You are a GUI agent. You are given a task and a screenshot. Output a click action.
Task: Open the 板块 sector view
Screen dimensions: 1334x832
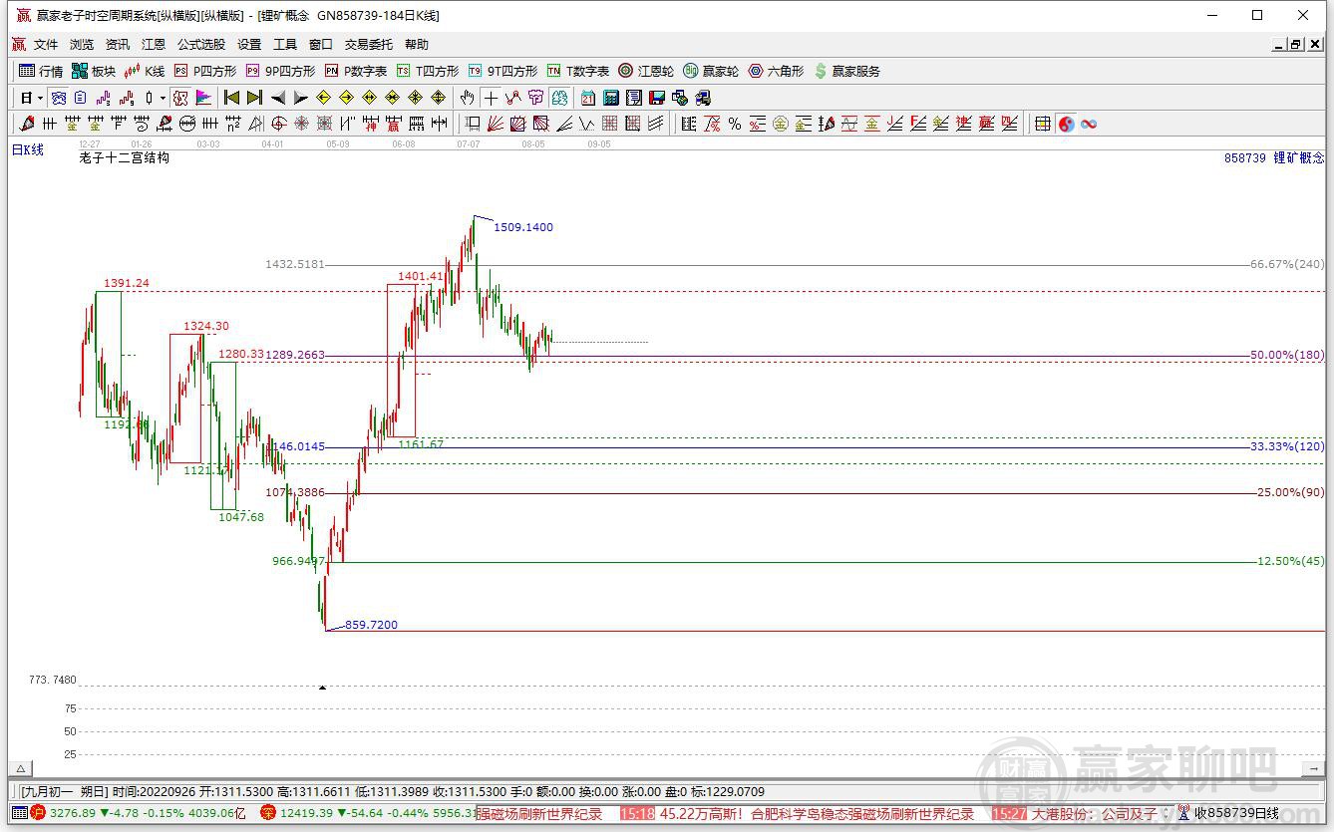click(94, 71)
